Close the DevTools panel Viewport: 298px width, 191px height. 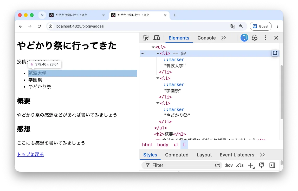tap(276, 38)
